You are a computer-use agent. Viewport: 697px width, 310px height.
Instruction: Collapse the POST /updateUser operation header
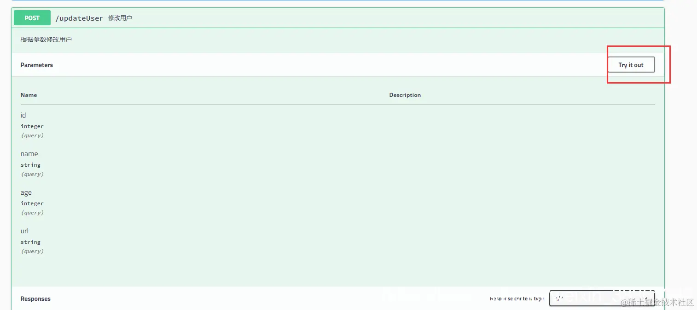[x=338, y=18]
